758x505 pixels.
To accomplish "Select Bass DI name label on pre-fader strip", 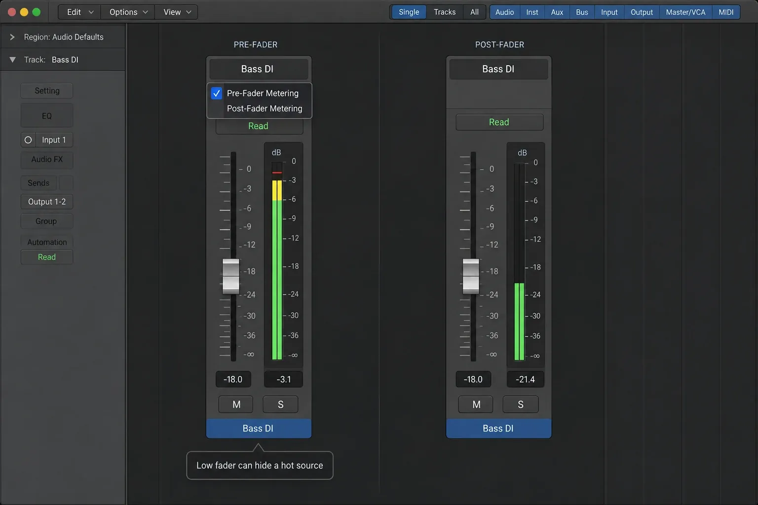I will (259, 429).
